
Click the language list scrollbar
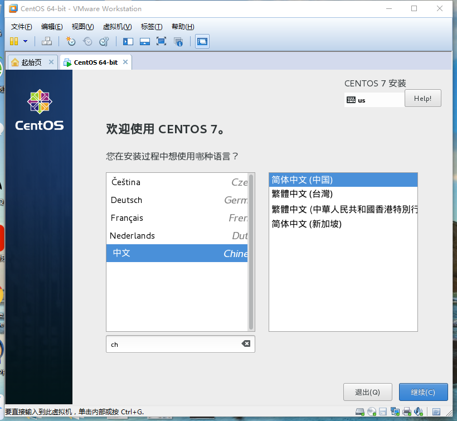pyautogui.click(x=251, y=252)
